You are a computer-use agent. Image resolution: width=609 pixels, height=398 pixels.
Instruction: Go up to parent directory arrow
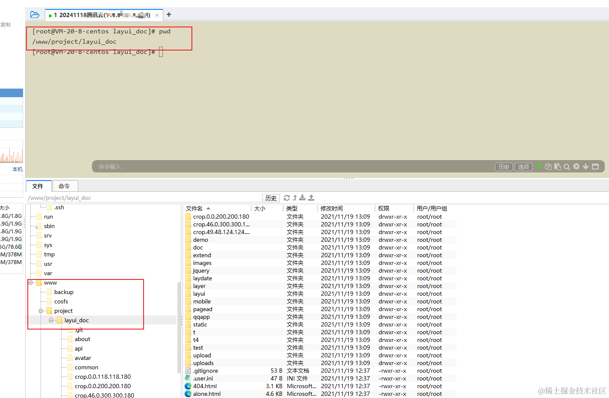tap(295, 198)
